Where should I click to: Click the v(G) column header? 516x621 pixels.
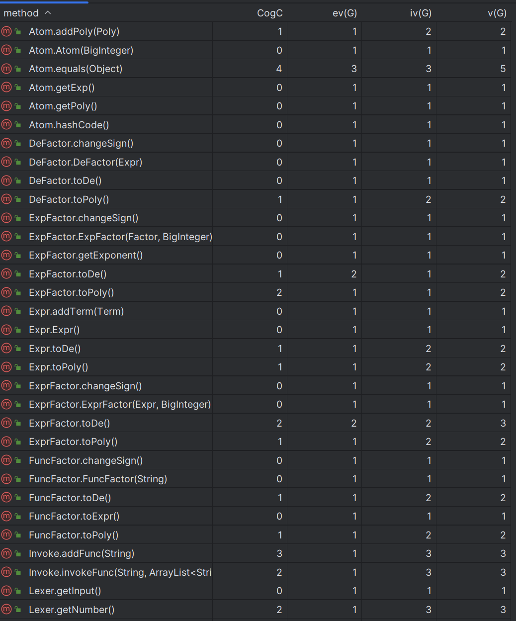(x=497, y=13)
